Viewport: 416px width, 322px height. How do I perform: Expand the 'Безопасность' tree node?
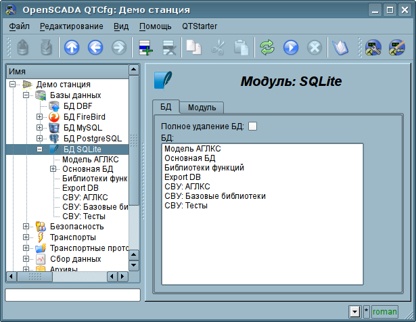26,226
